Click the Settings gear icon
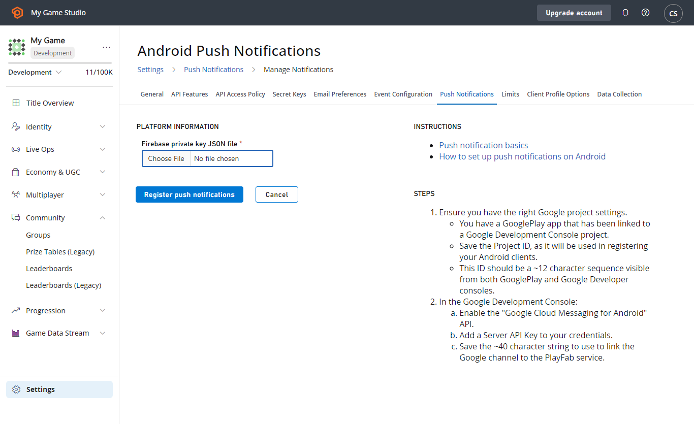This screenshot has width=694, height=424. tap(16, 389)
